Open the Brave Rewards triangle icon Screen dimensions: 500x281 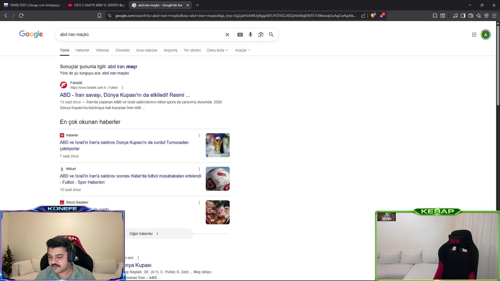[x=382, y=16]
